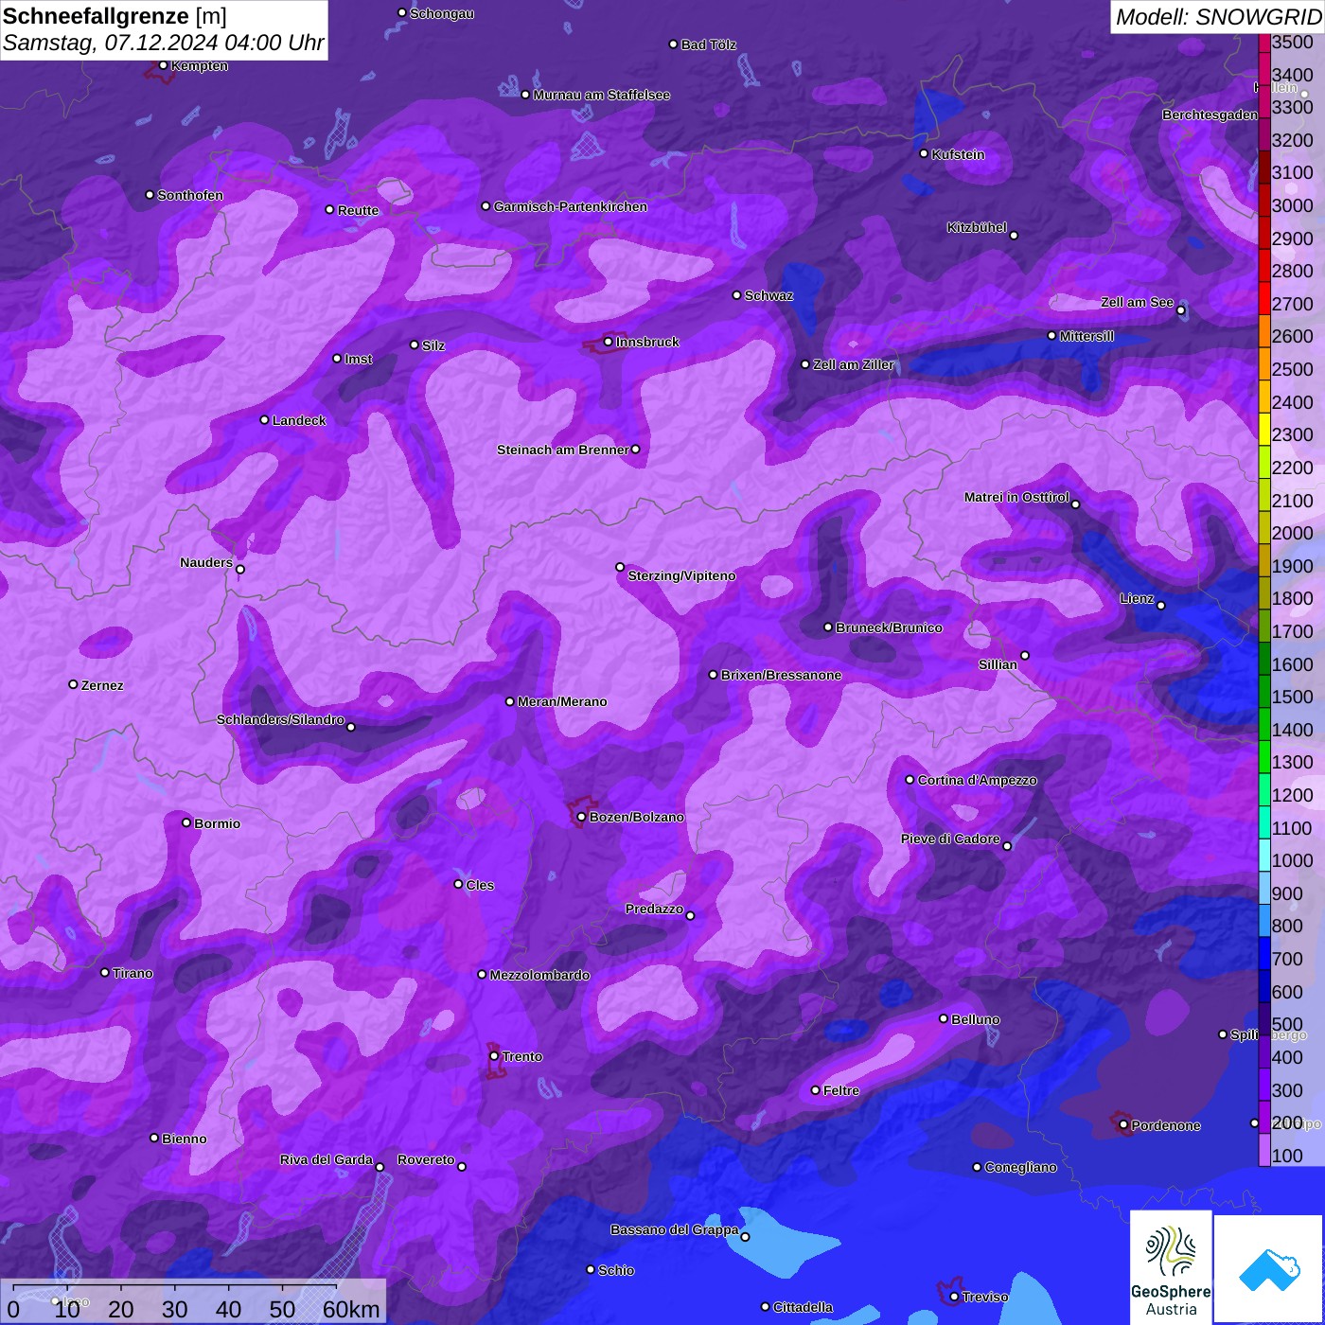Click the 'Riva del Garda' label
Viewport: 1325px width, 1325px height.
pos(327,1159)
